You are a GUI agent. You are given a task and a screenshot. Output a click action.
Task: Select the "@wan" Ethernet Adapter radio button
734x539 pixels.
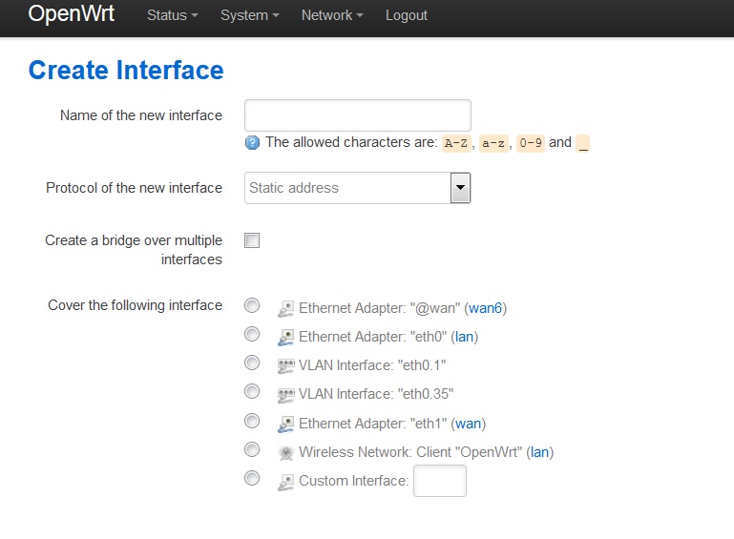tap(252, 305)
